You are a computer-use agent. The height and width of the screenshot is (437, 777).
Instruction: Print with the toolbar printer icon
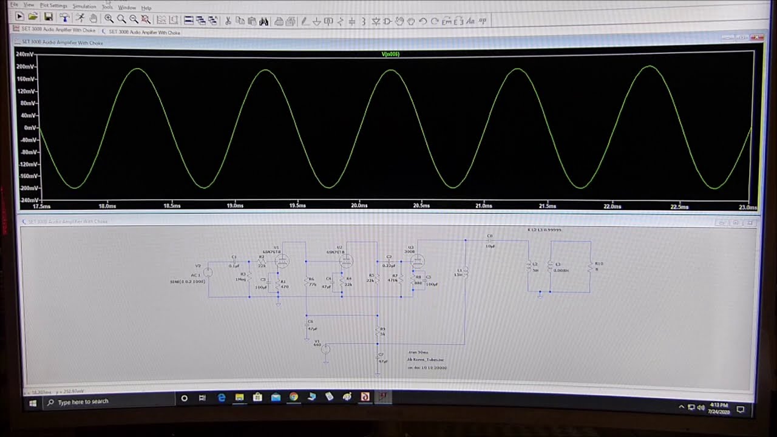click(x=279, y=21)
